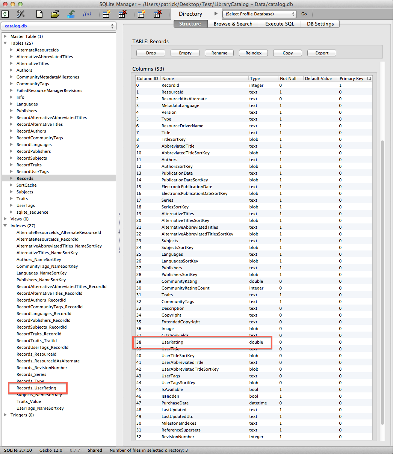The image size is (393, 454).
Task: Select the MilestoneIndexes column row
Action: (x=254, y=423)
